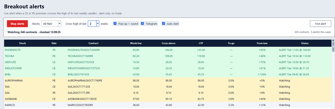335x109 pixels.
Task: Toggle the Pop-up + sound checkbox
Action: tap(115, 24)
